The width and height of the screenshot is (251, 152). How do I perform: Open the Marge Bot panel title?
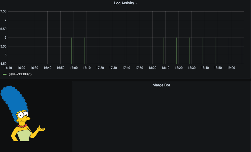coord(161,85)
